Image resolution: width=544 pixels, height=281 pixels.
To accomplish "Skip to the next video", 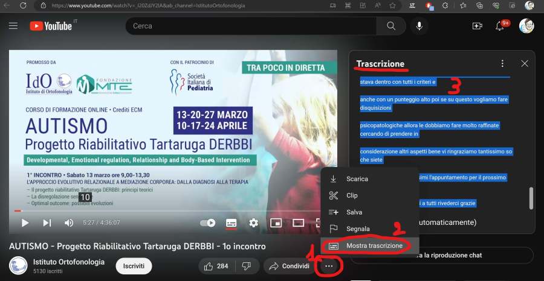I will click(x=47, y=223).
